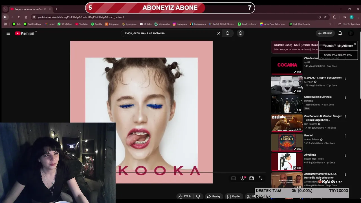The height and width of the screenshot is (203, 361).
Task: Click the Sonraki Güneş NKBİ mix header
Action: (296, 47)
